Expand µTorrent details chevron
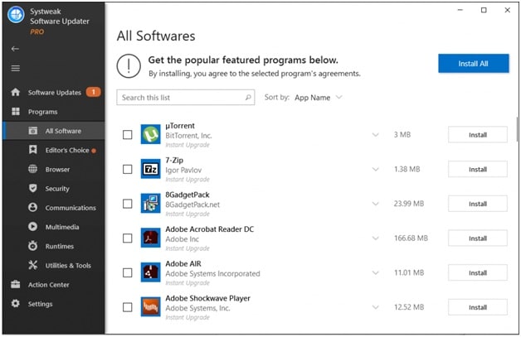521x337 pixels. [x=376, y=135]
